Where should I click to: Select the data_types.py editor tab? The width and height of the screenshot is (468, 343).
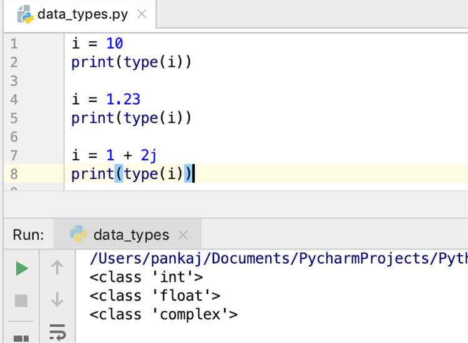[x=82, y=14]
